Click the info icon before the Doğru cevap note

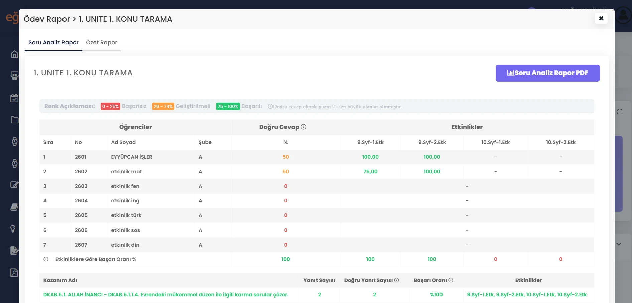pos(270,106)
